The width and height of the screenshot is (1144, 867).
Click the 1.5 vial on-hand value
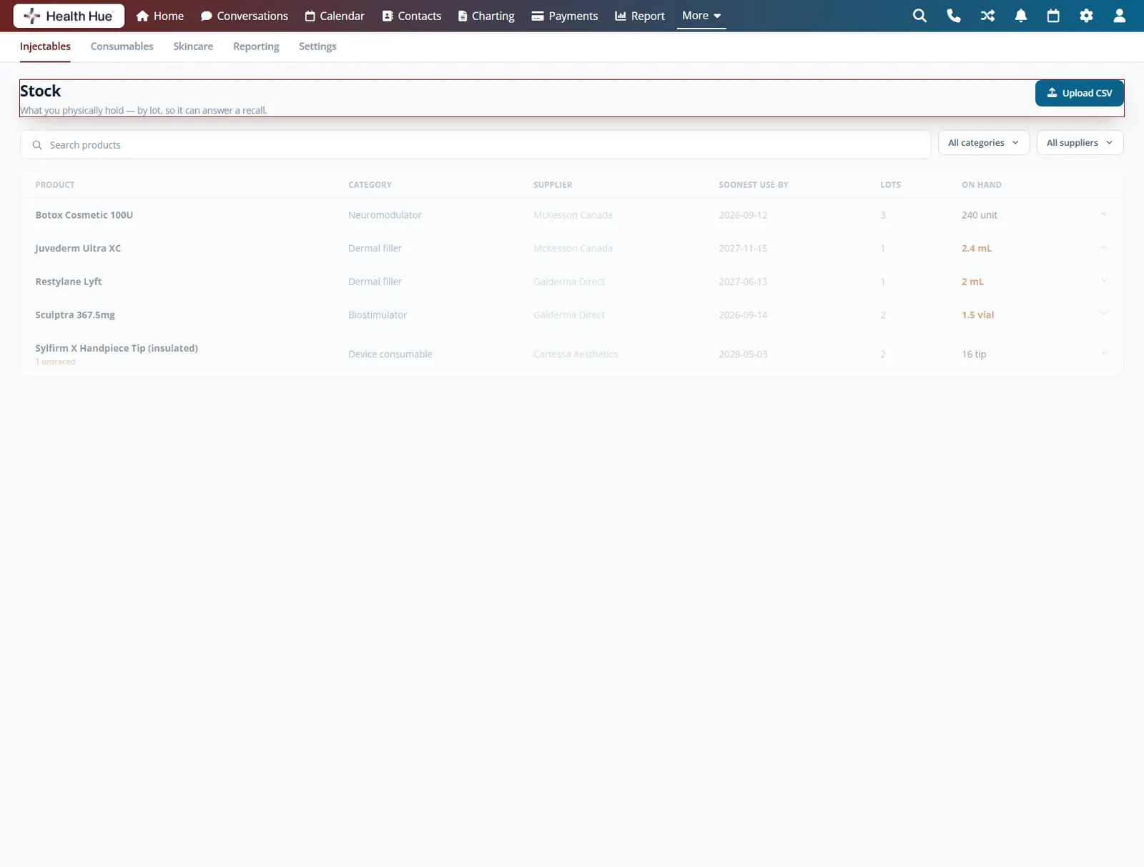pos(977,315)
